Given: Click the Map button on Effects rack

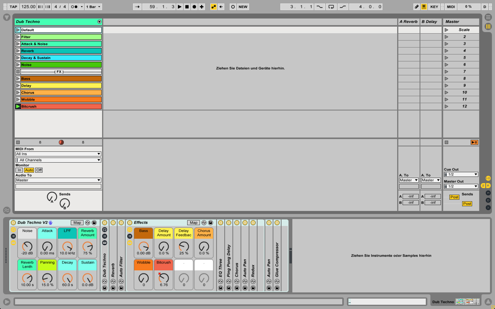Looking at the screenshot, I should tap(193, 223).
